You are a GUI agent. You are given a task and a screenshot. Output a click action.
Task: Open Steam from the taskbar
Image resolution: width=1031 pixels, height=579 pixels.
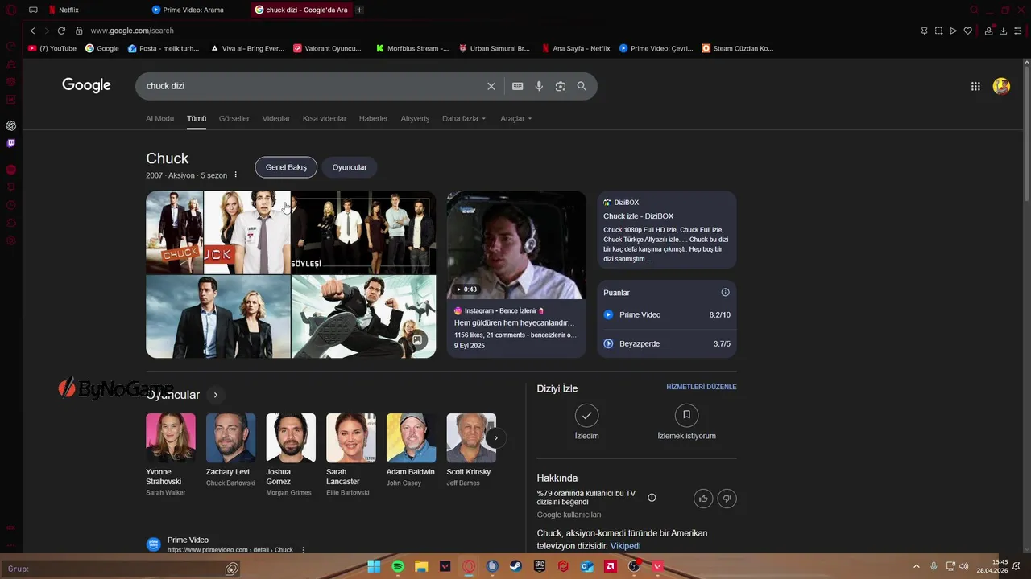[x=515, y=566]
